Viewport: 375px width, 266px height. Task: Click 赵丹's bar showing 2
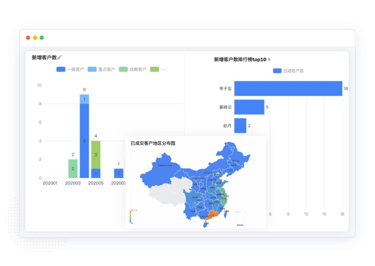[240, 126]
